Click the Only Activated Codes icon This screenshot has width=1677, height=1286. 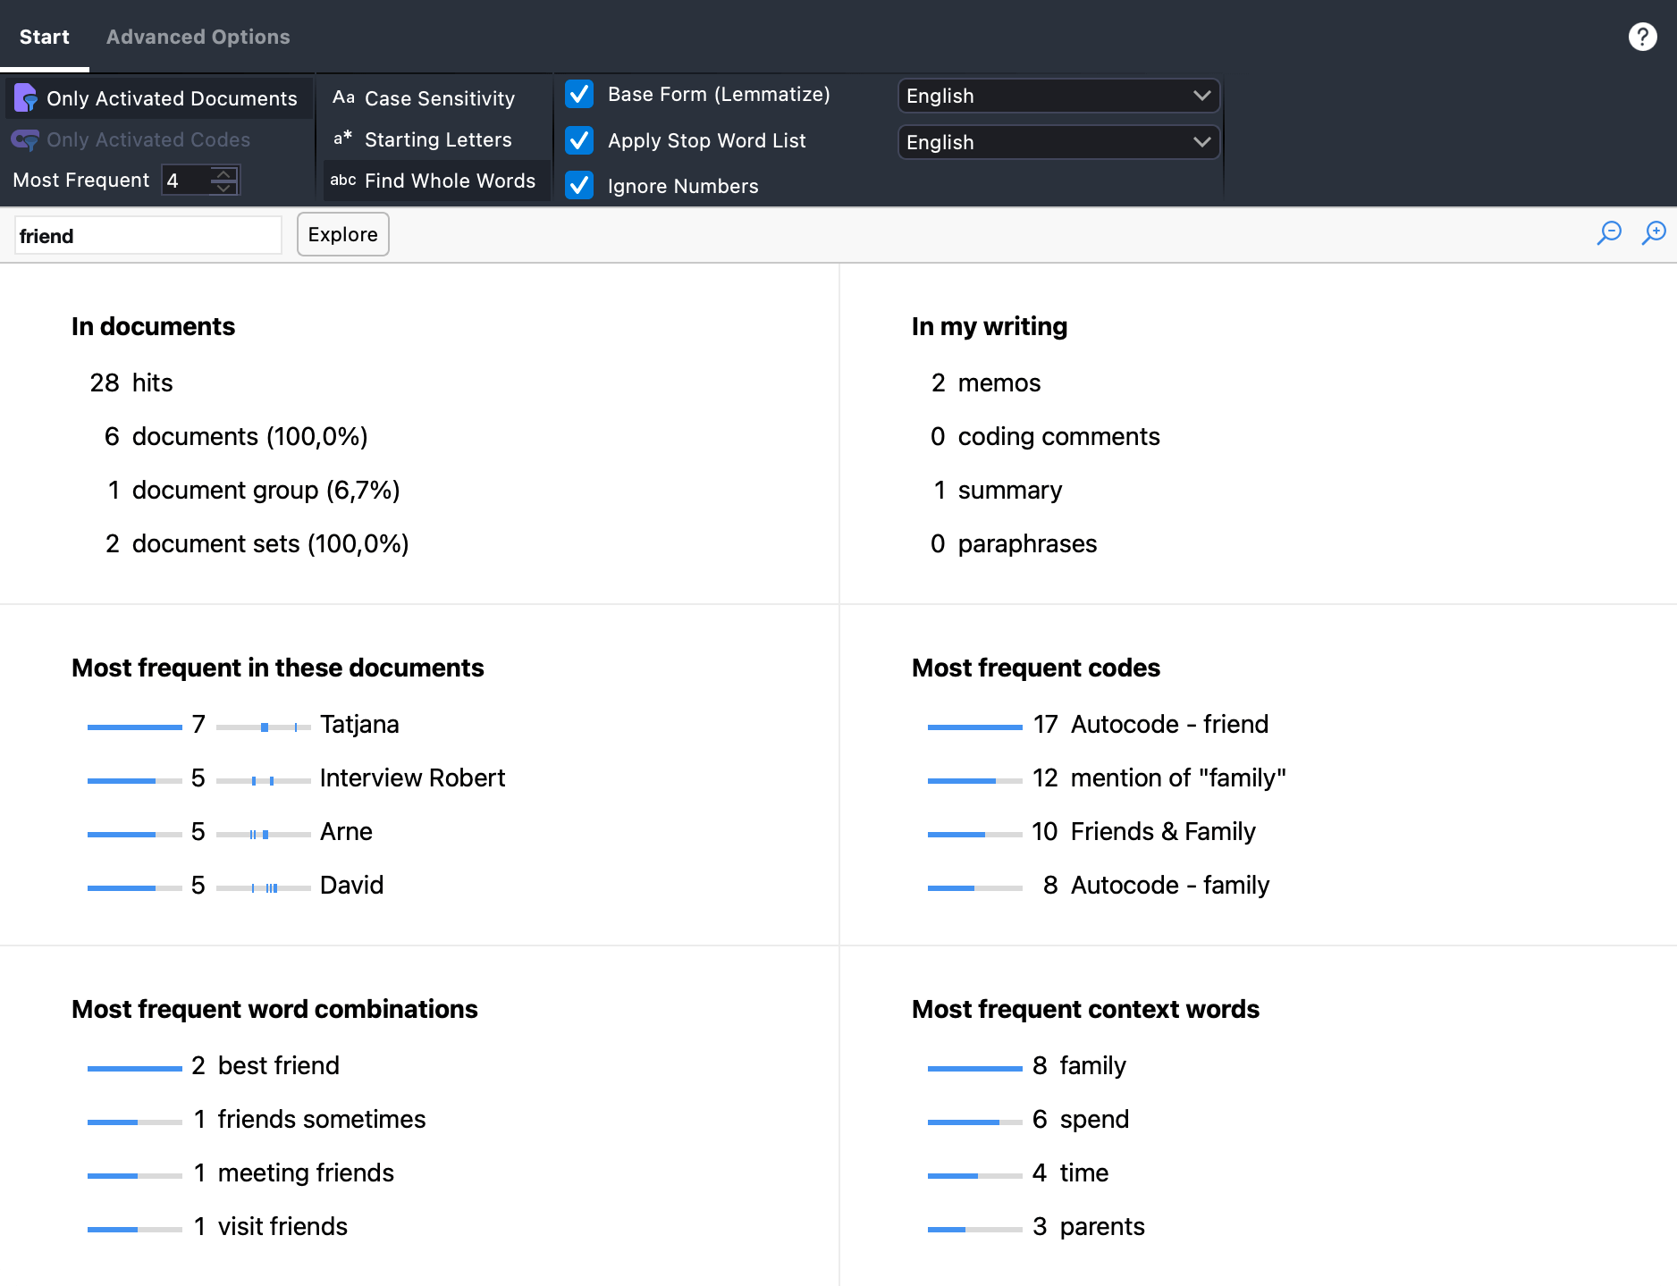(25, 140)
